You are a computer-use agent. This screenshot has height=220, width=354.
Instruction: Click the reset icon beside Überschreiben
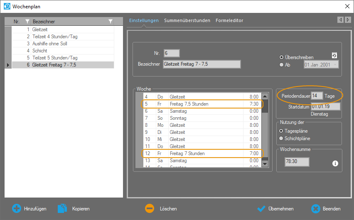click(334, 56)
